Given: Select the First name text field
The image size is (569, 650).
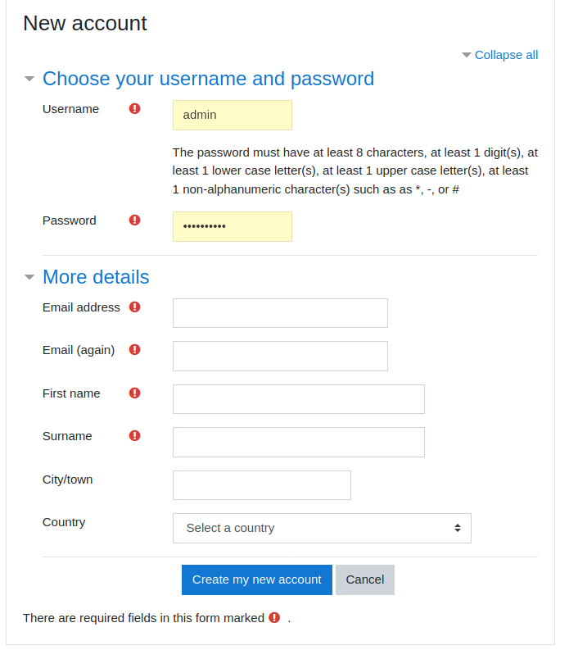Looking at the screenshot, I should (298, 399).
